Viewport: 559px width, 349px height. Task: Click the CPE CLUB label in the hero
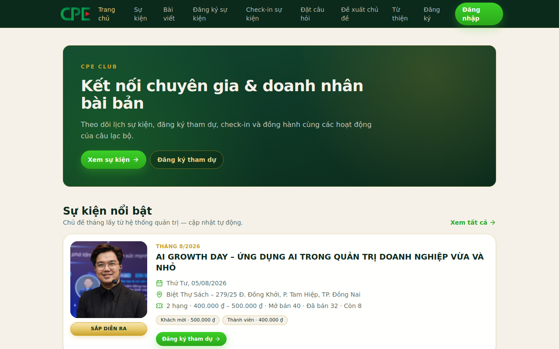[99, 67]
